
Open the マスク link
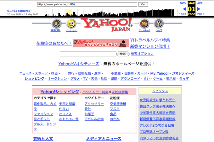[115, 109]
